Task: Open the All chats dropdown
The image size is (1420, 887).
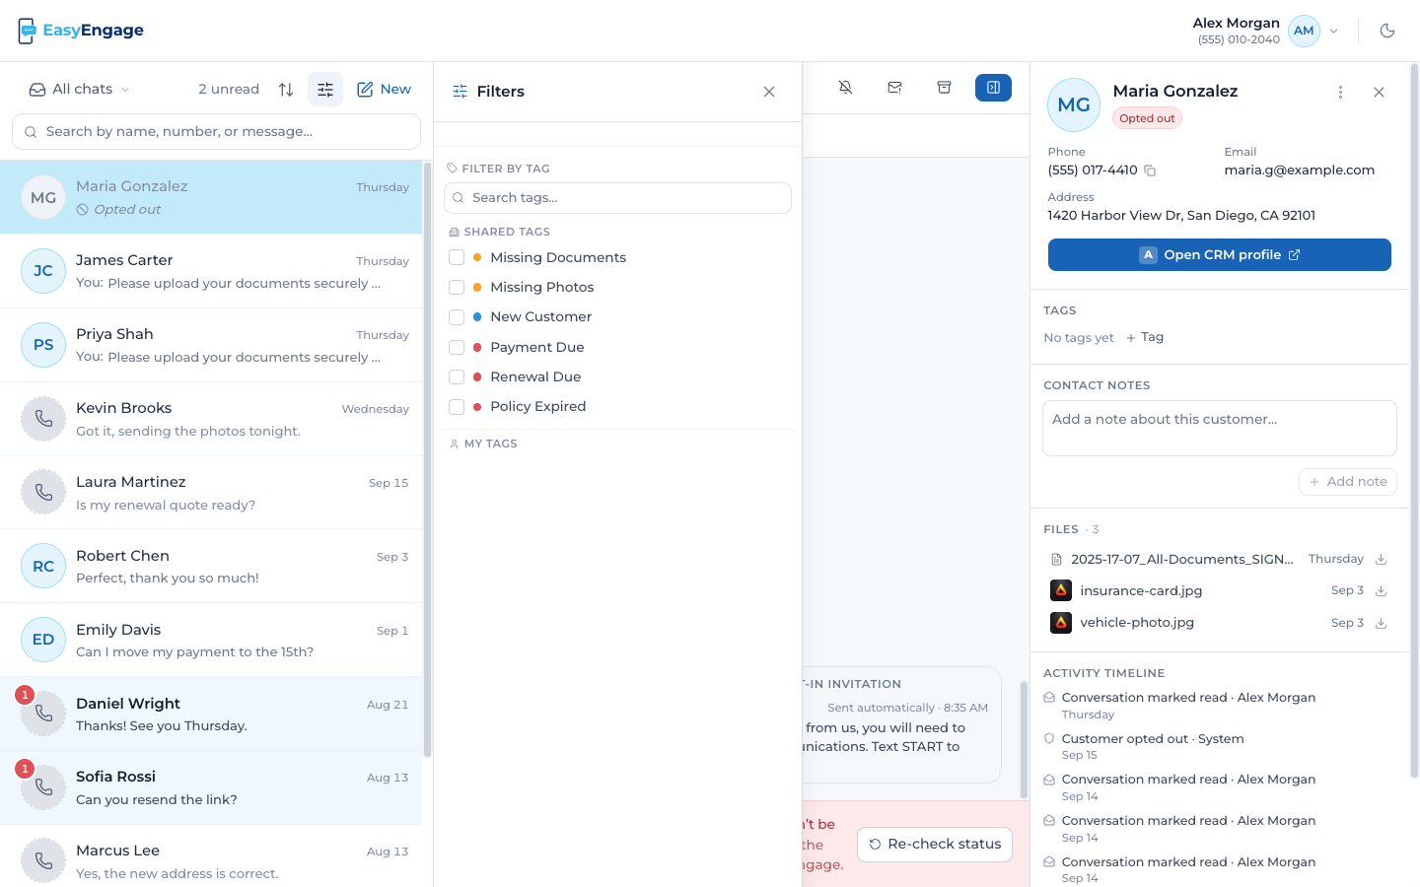Action: [79, 90]
